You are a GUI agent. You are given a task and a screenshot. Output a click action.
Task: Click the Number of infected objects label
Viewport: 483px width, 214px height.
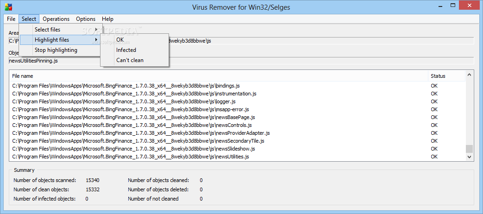pyautogui.click(x=44, y=199)
